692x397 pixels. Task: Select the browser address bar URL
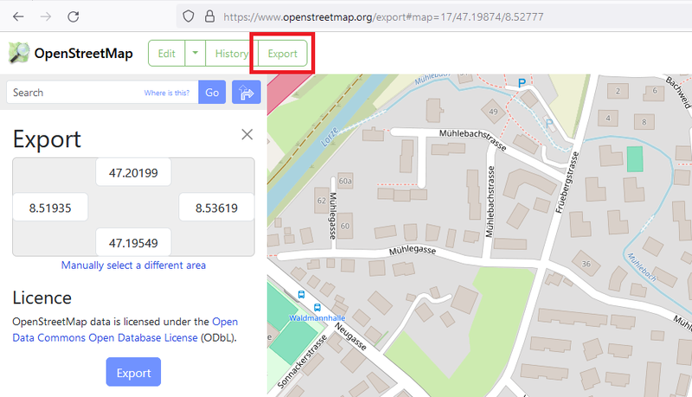383,16
